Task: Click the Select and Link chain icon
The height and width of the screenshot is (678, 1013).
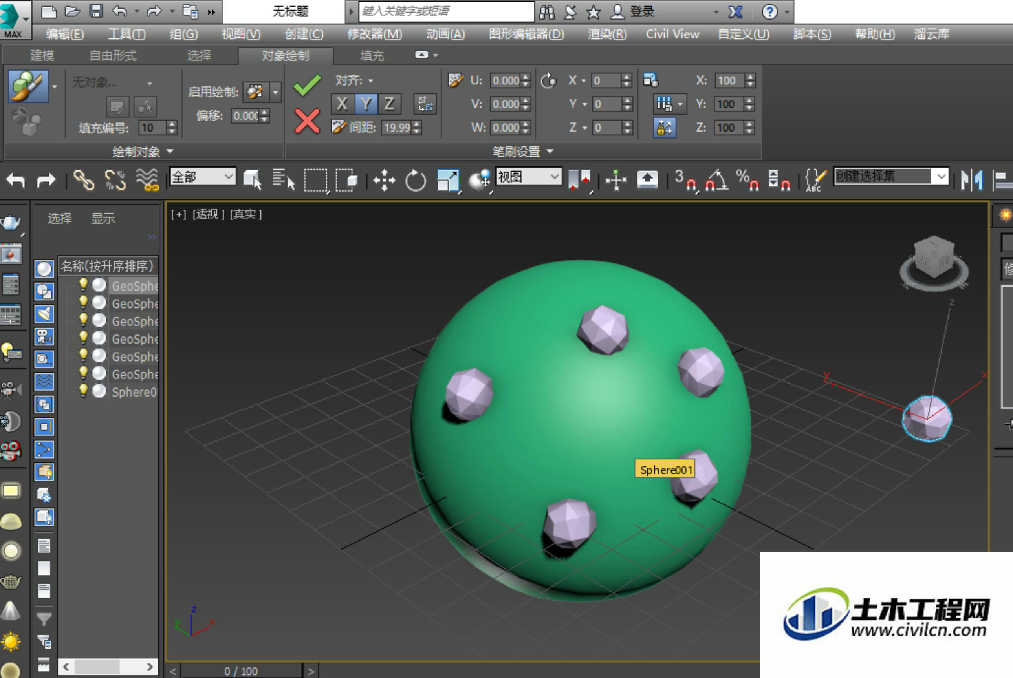Action: (84, 180)
